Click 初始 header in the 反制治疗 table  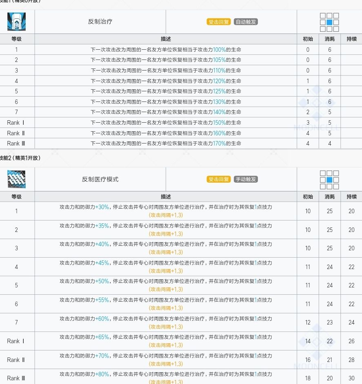point(308,39)
